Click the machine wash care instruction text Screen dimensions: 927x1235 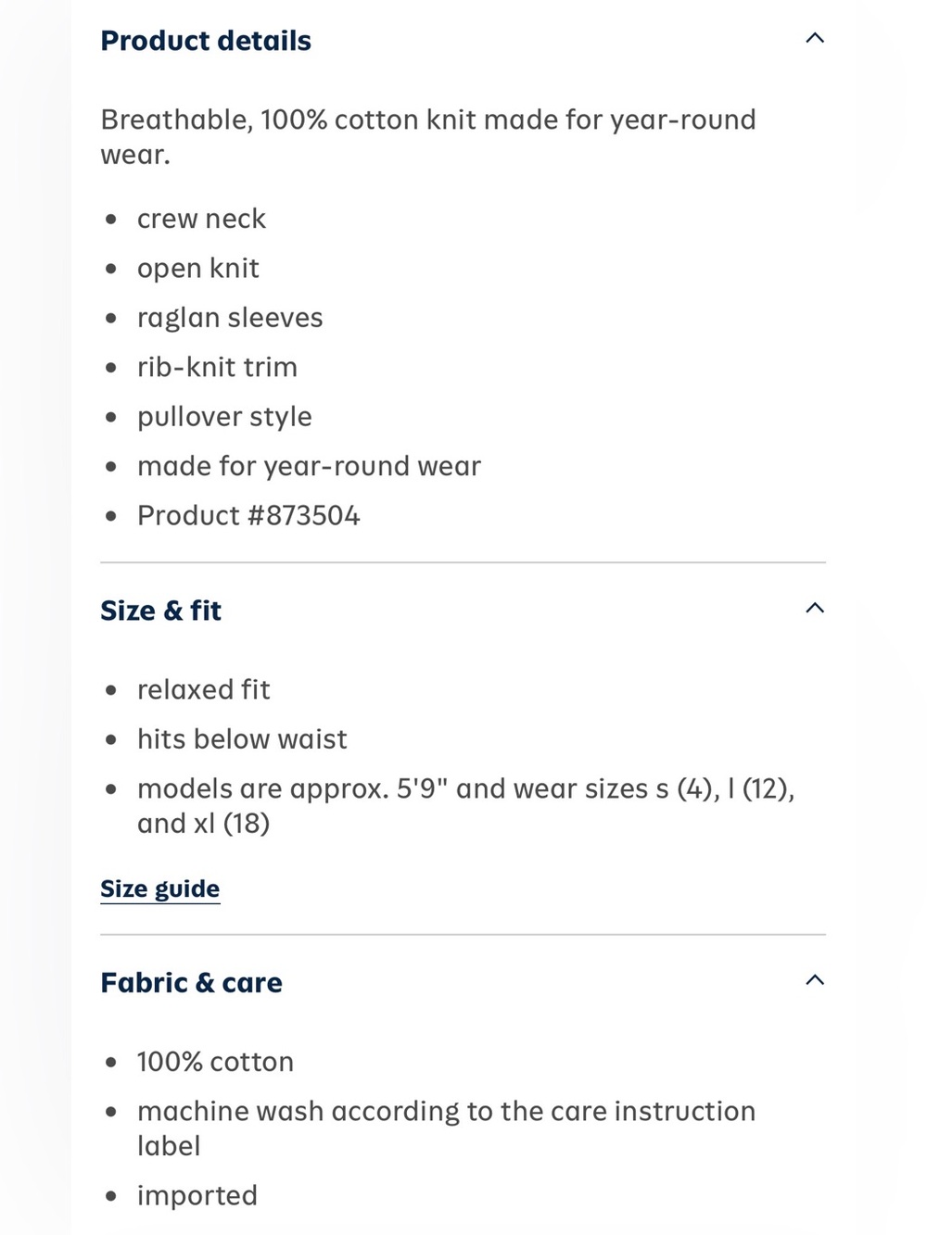[447, 1128]
